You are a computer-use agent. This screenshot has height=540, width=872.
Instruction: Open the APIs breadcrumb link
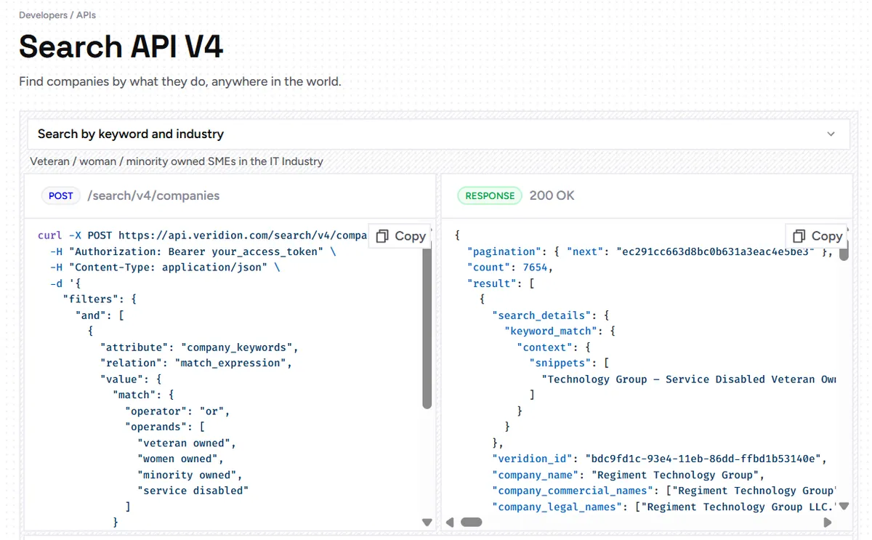[86, 15]
